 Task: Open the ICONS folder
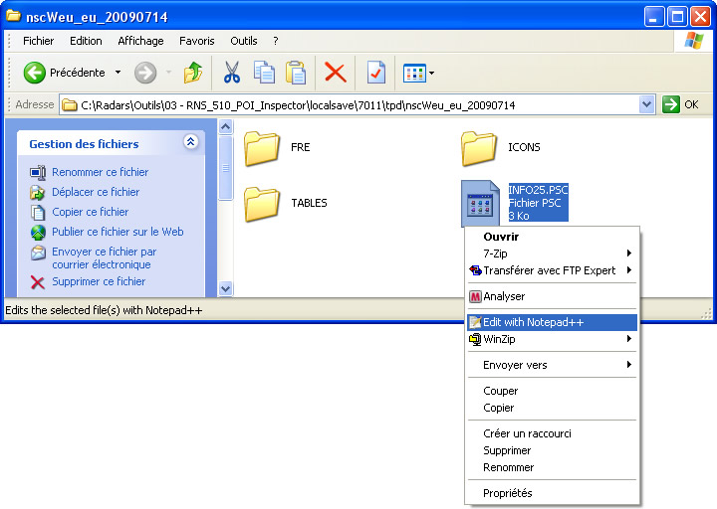[x=479, y=148]
